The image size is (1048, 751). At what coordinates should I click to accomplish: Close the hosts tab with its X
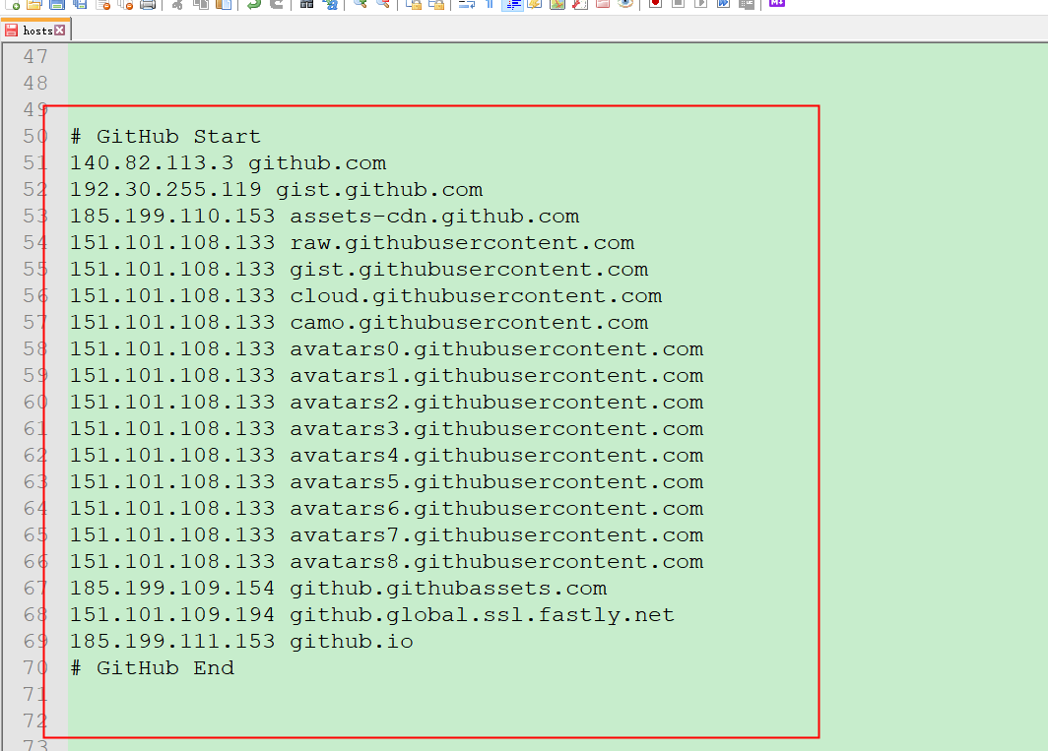(60, 31)
